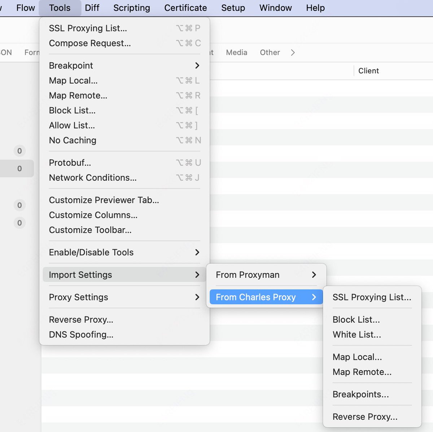Click the Import Settings menu item

[124, 275]
